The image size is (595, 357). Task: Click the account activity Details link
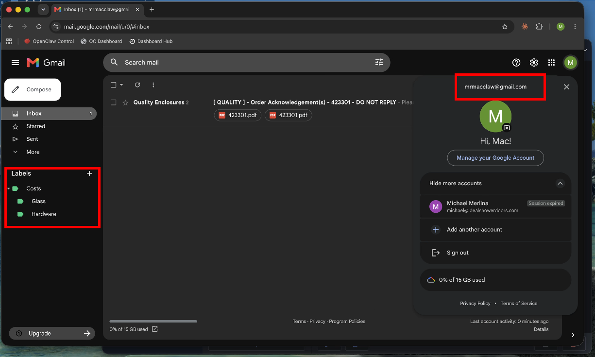click(541, 329)
